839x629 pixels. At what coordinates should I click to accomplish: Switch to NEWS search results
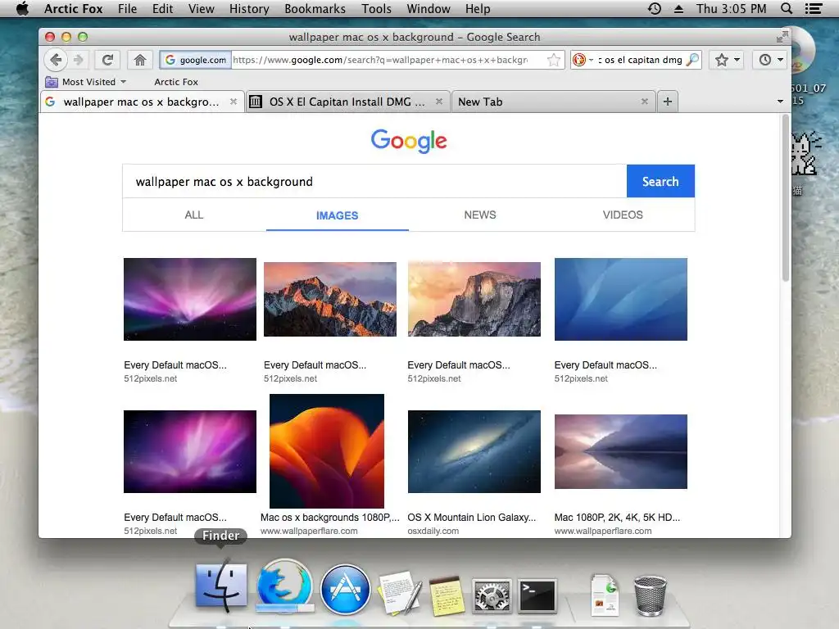click(x=480, y=215)
